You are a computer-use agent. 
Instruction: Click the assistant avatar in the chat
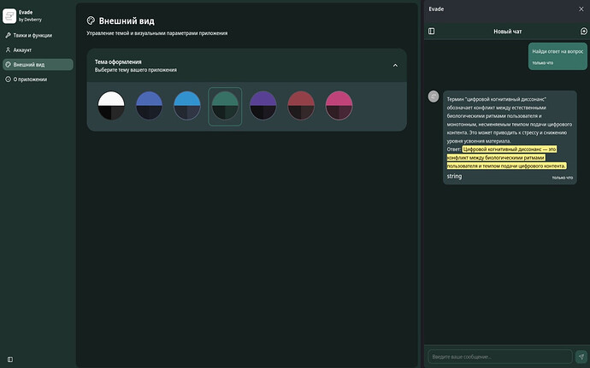pyautogui.click(x=434, y=96)
